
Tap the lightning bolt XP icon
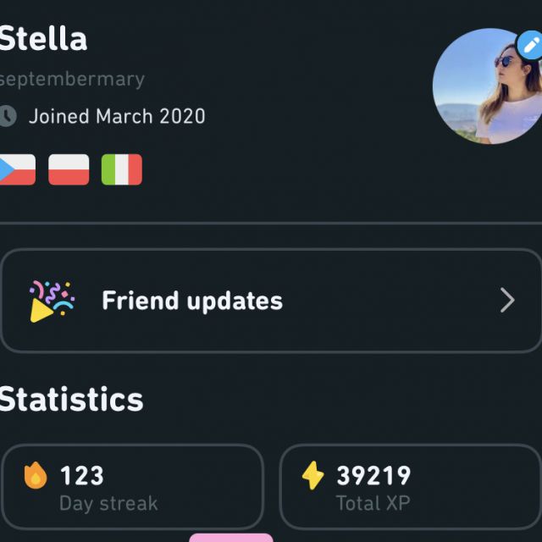coord(312,476)
